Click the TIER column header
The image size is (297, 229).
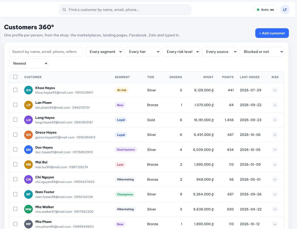[151, 77]
